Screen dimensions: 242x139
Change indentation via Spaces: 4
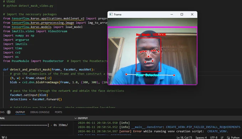(201, 138)
